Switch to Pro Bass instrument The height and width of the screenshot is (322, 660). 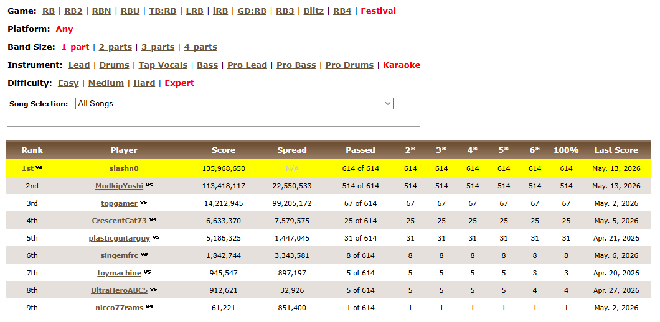(296, 65)
